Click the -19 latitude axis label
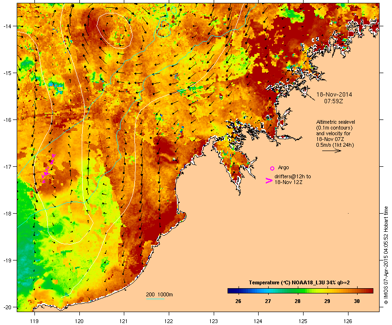The width and height of the screenshot is (392, 325). pos(7,260)
